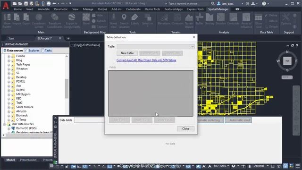Expand the Bismarck folder node
The width and height of the screenshot is (302, 170).
coord(8,115)
